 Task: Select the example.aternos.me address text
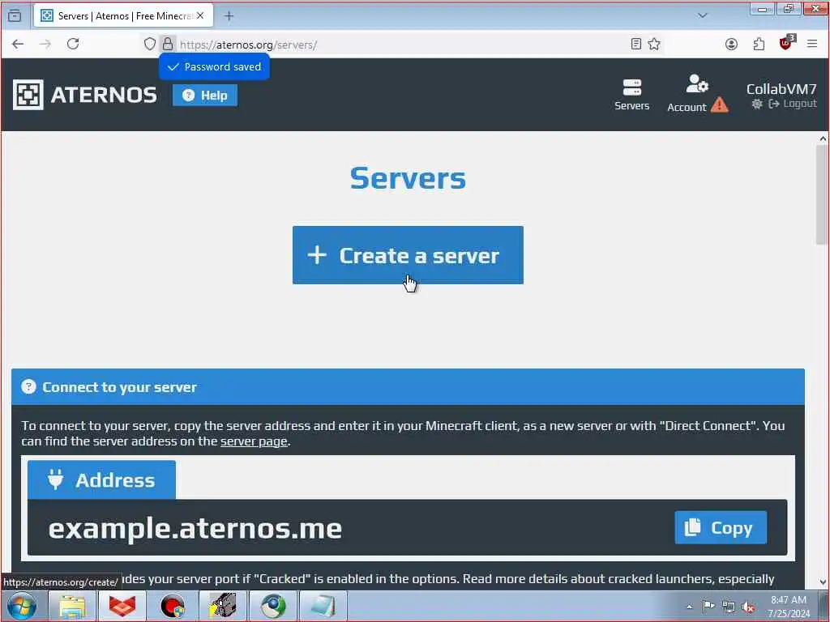tap(195, 528)
